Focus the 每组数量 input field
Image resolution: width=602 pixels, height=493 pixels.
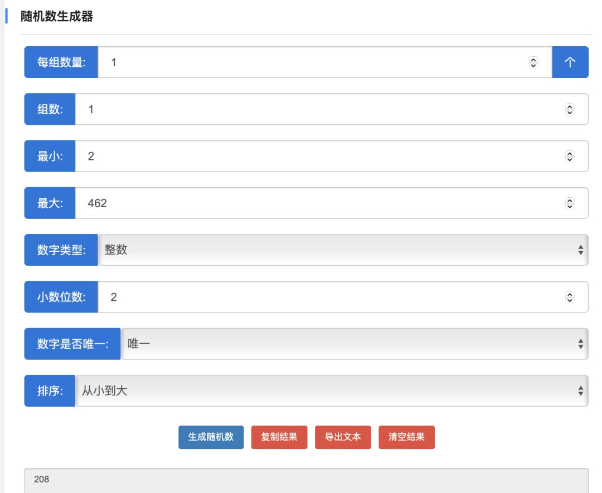(x=312, y=62)
